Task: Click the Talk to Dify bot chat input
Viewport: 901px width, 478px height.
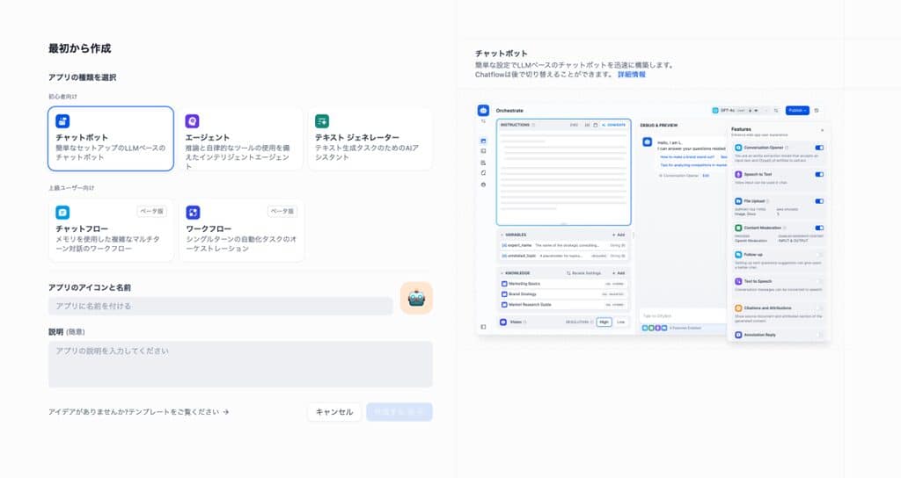Action: click(x=683, y=315)
